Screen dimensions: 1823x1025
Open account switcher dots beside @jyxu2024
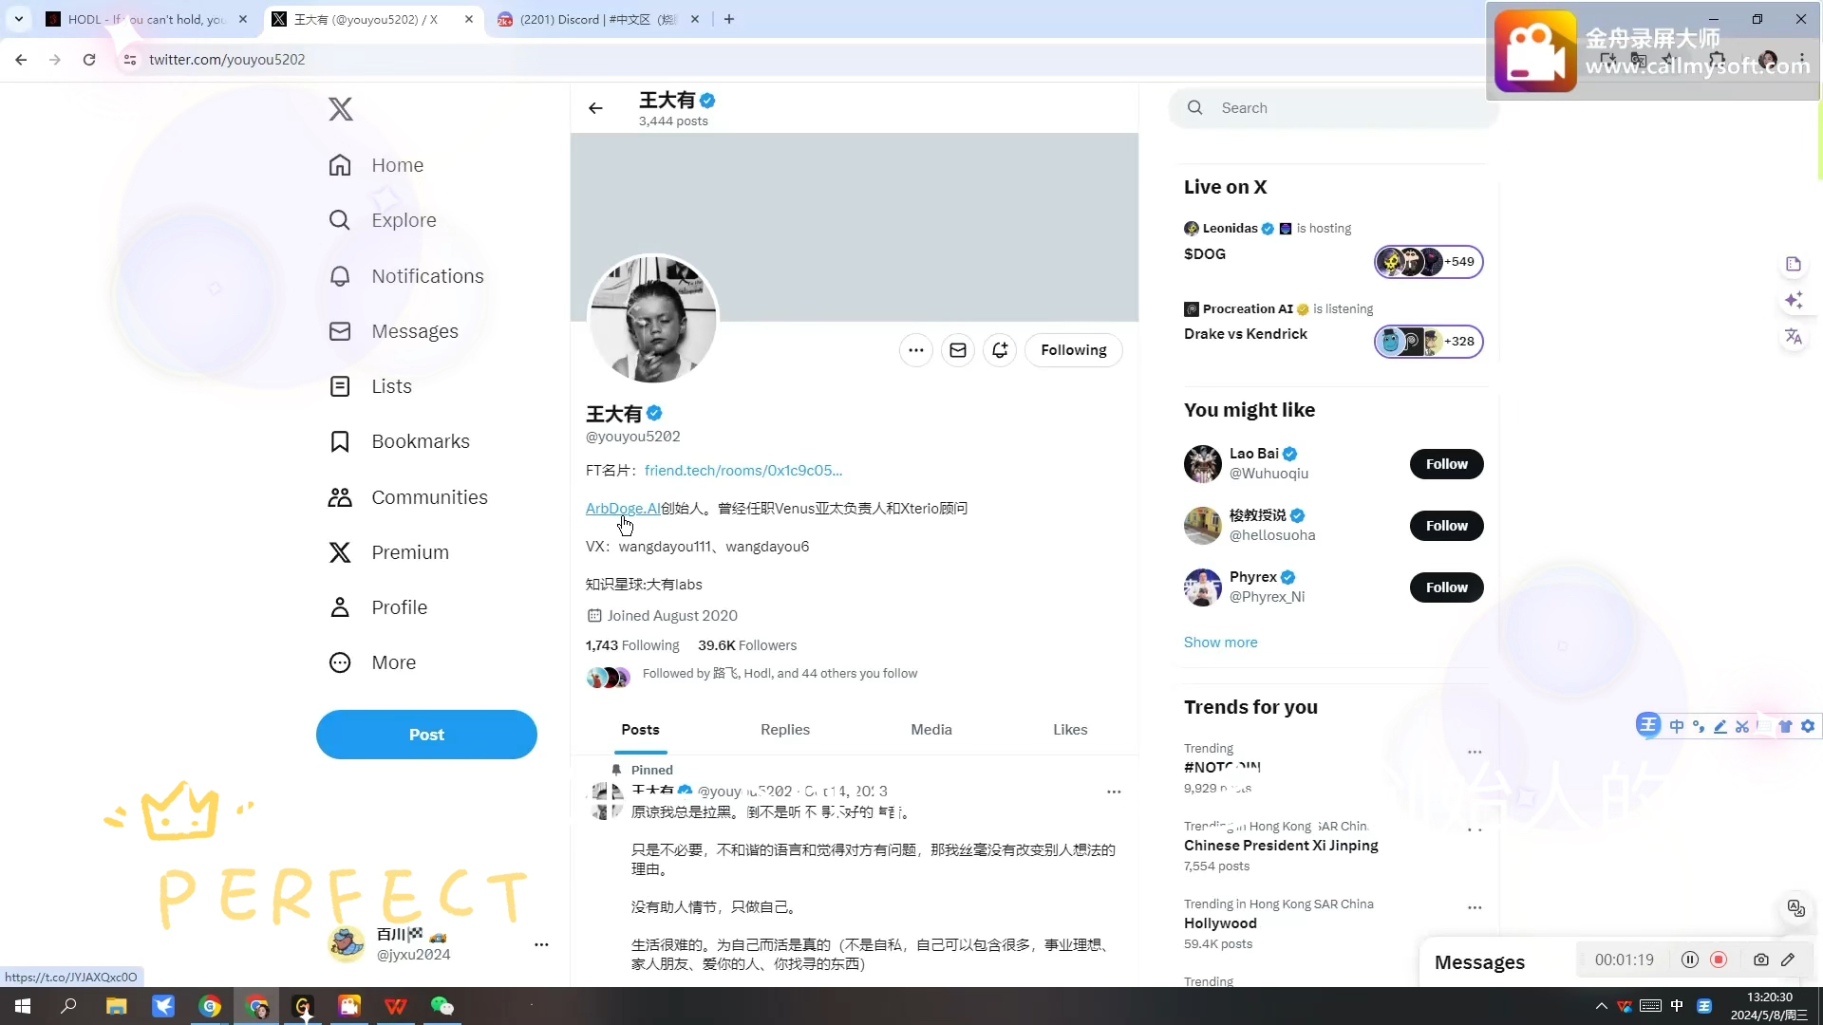point(541,945)
